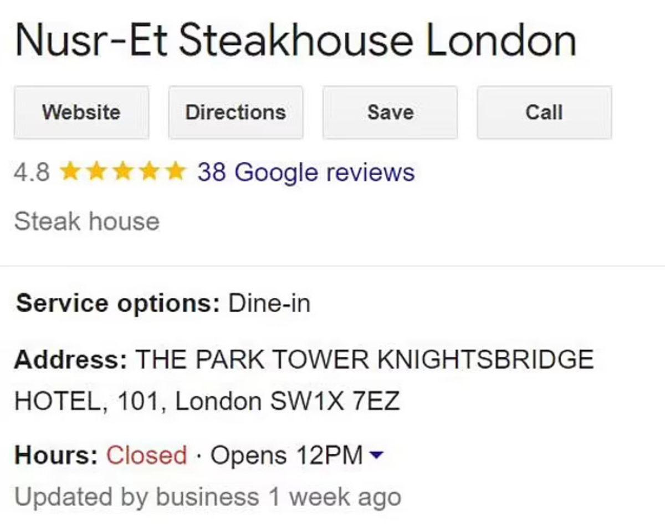
Task: Get Directions to Nusr-Et Steakhouse
Action: (x=236, y=113)
